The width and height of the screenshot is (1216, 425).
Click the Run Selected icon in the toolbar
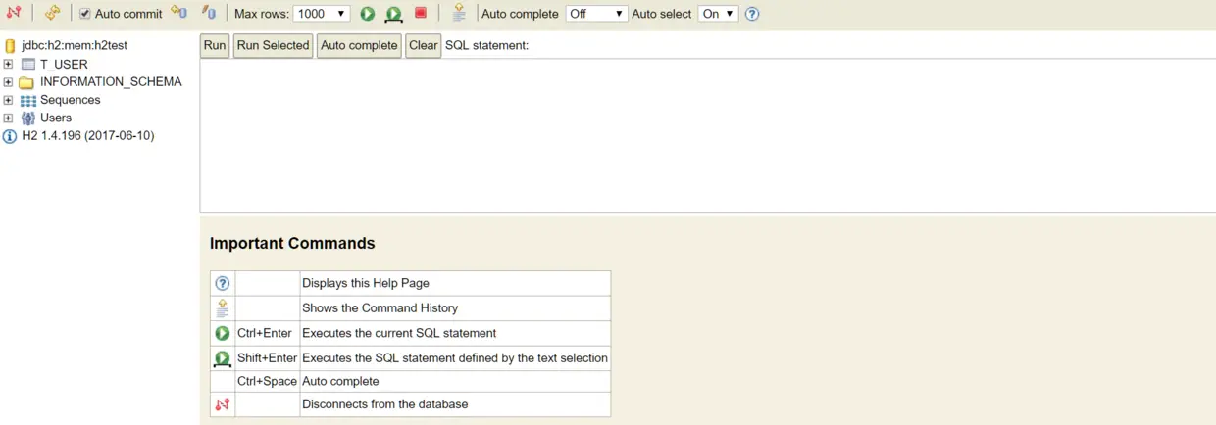[393, 14]
